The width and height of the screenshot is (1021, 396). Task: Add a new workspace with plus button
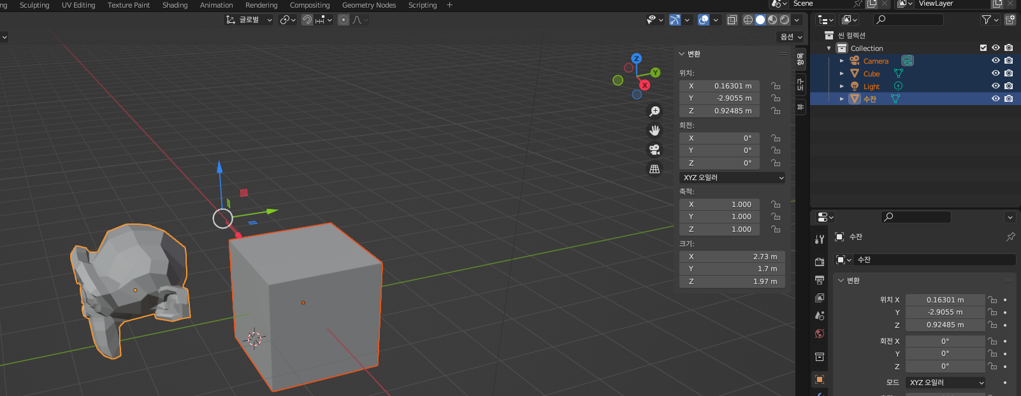(x=449, y=5)
